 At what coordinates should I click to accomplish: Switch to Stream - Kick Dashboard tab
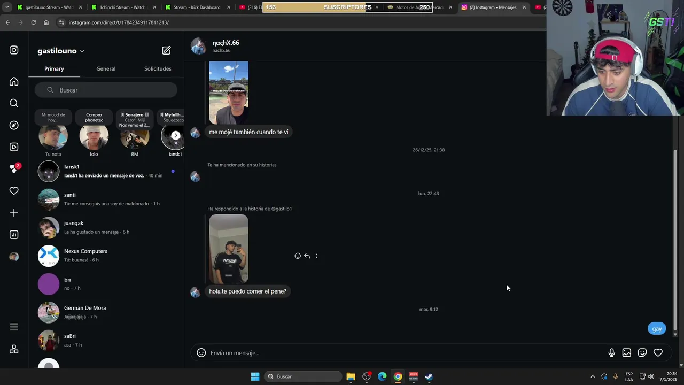click(197, 7)
